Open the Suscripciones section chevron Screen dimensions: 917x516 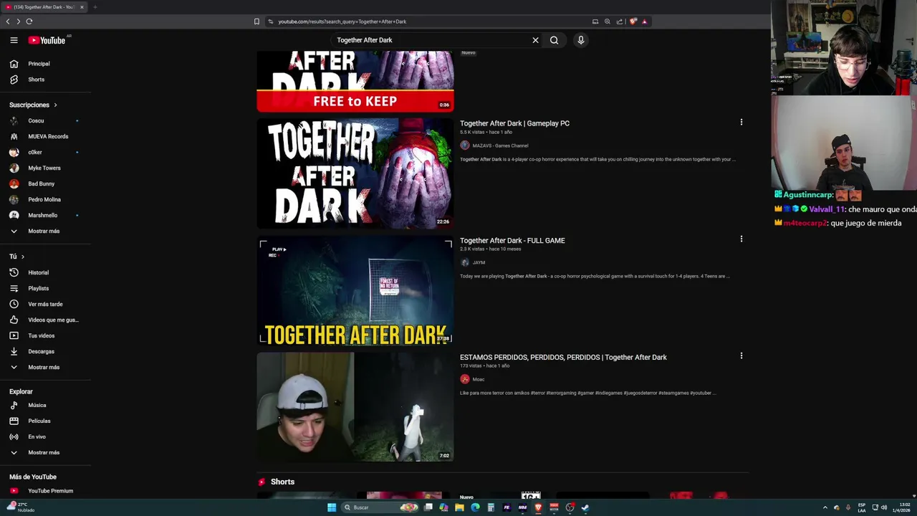click(x=55, y=105)
